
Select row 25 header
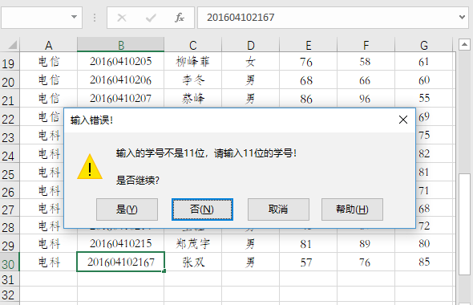10,172
